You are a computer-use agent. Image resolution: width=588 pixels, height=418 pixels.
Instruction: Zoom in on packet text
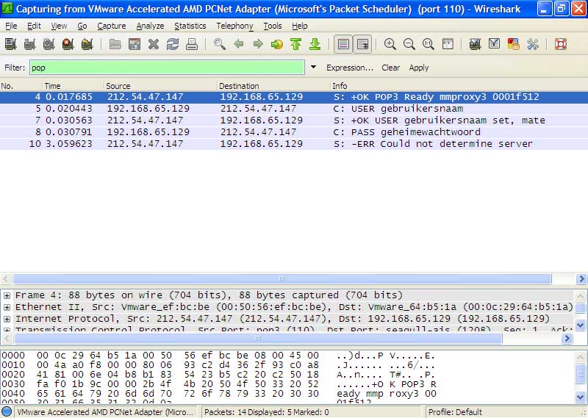pyautogui.click(x=390, y=44)
